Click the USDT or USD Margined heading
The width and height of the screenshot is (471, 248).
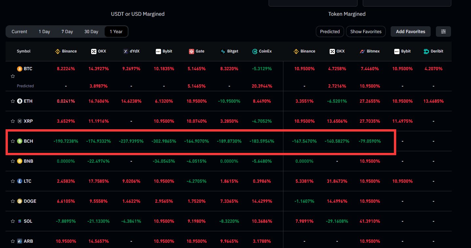[138, 14]
